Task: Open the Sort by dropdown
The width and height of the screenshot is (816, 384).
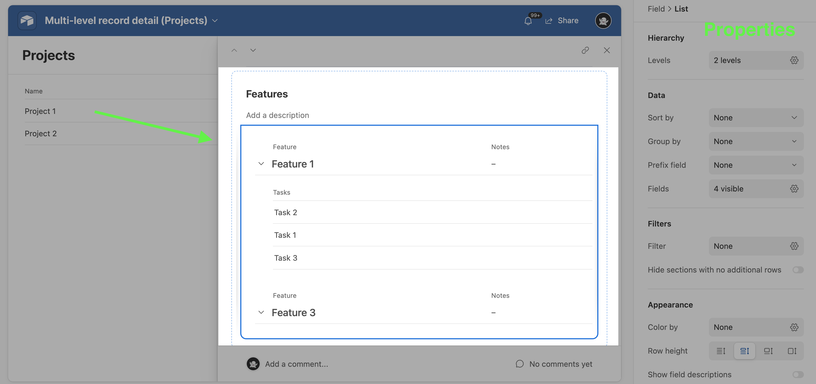Action: point(756,118)
